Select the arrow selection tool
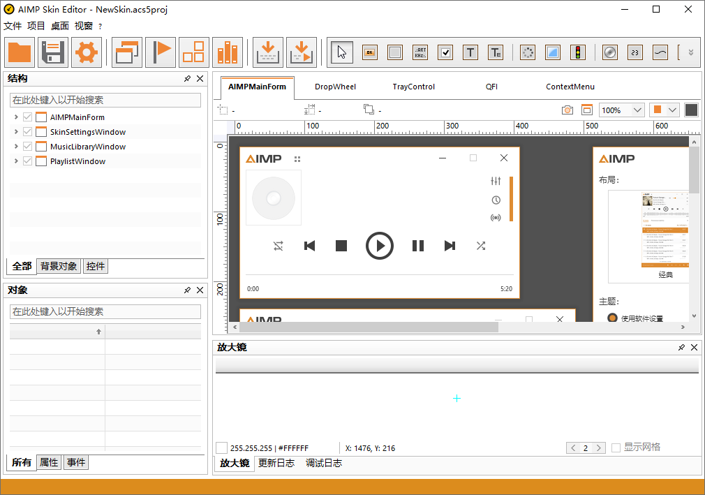705x495 pixels. coord(341,52)
